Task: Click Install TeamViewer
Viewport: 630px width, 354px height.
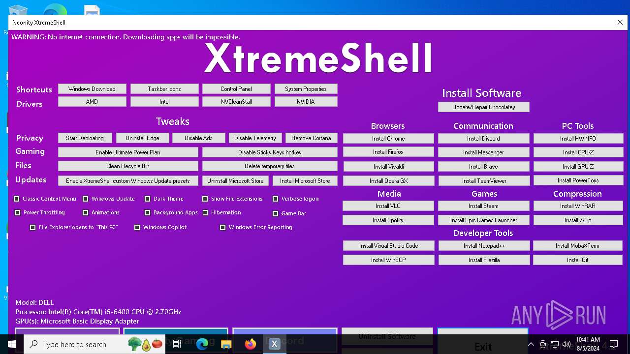Action: coord(484,181)
